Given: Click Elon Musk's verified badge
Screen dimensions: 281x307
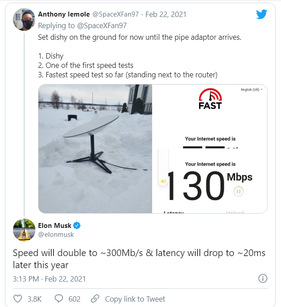Looking at the screenshot, I should [x=77, y=225].
